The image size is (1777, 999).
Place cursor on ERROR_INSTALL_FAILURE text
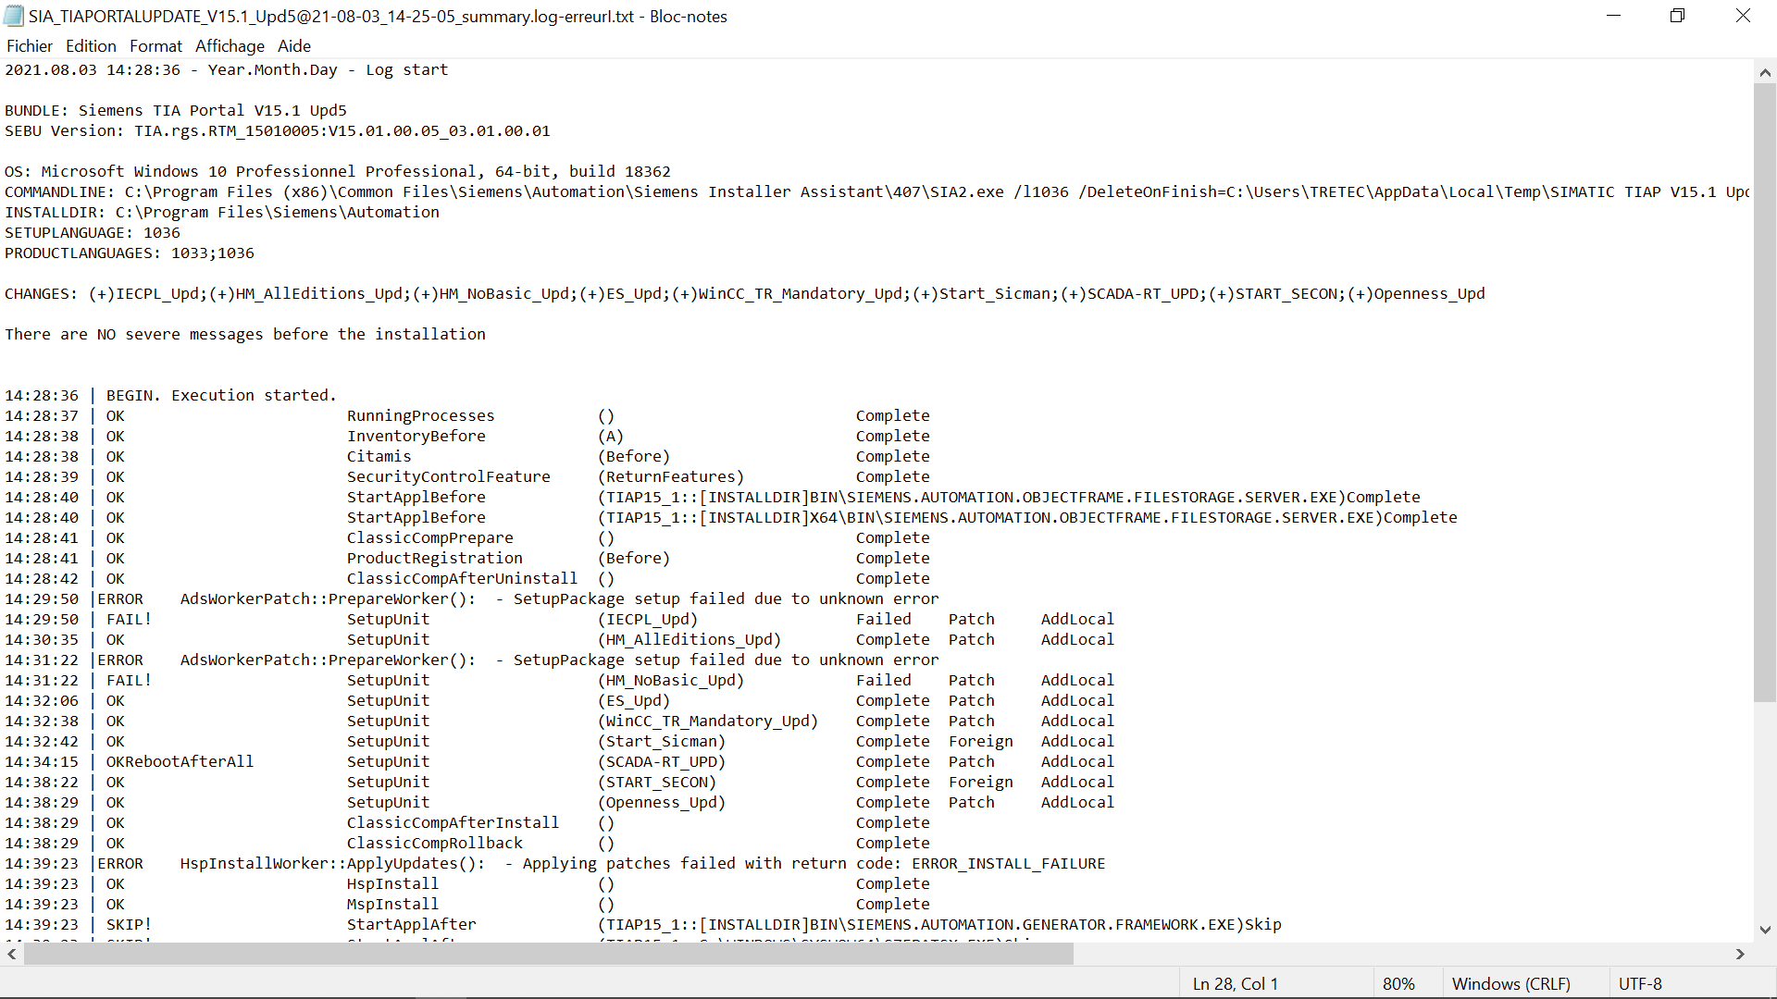[x=1009, y=864]
